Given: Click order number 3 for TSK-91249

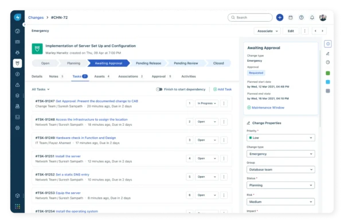Looking at the screenshot, I should [190, 140].
